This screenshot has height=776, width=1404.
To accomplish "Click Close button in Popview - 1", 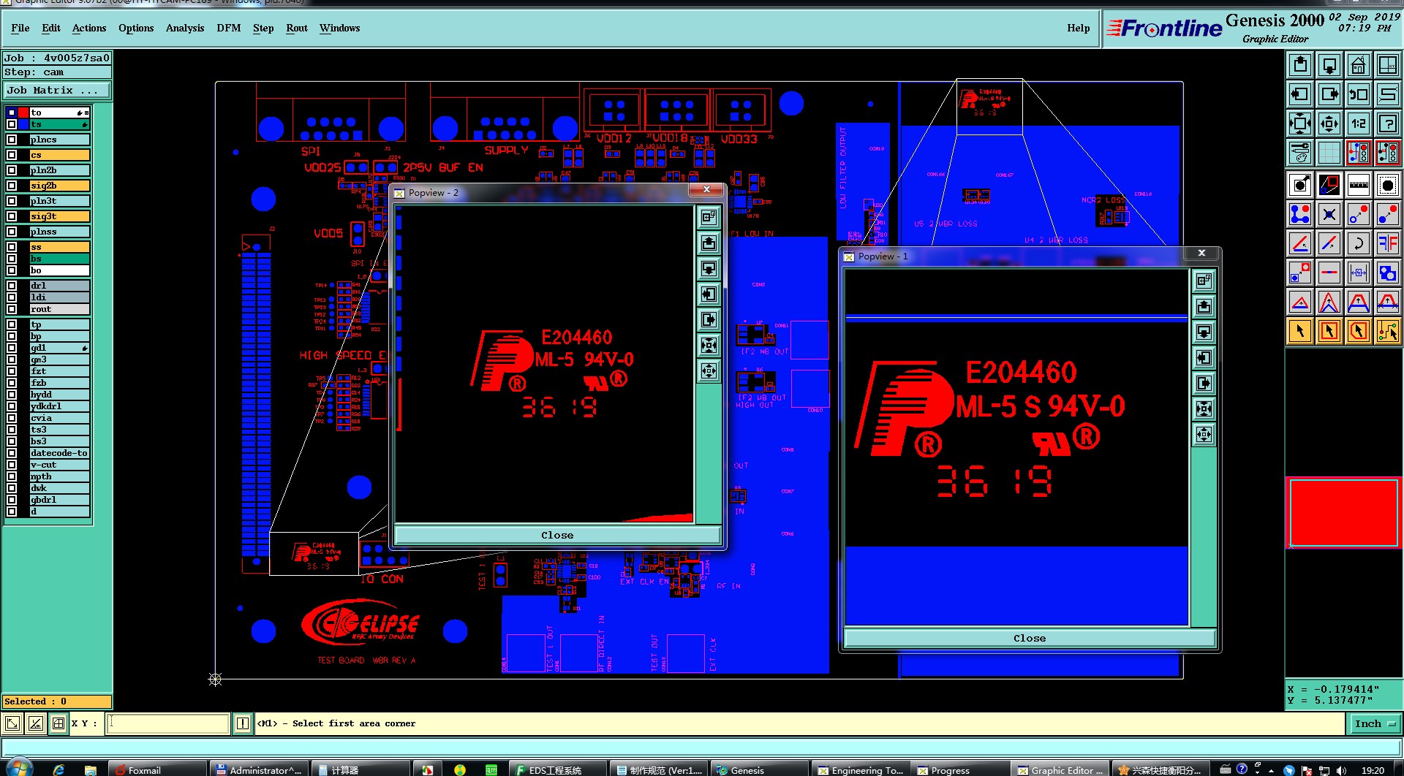I will click(1030, 638).
